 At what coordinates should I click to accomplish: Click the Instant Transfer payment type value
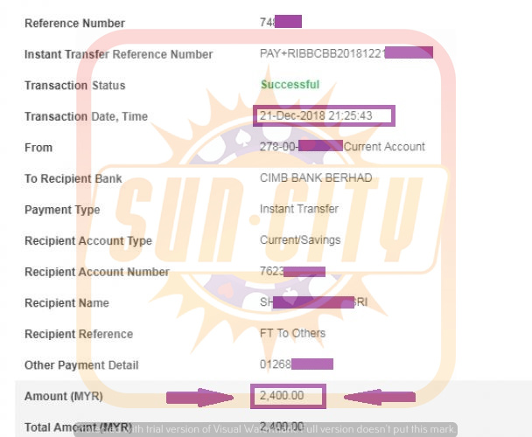tap(299, 209)
